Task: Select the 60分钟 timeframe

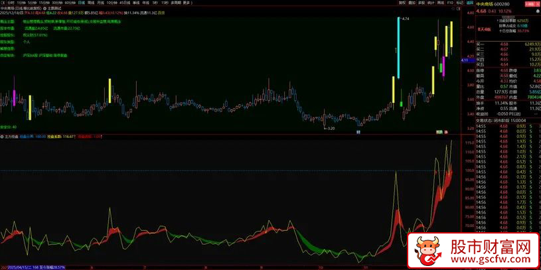Action: coord(70,3)
